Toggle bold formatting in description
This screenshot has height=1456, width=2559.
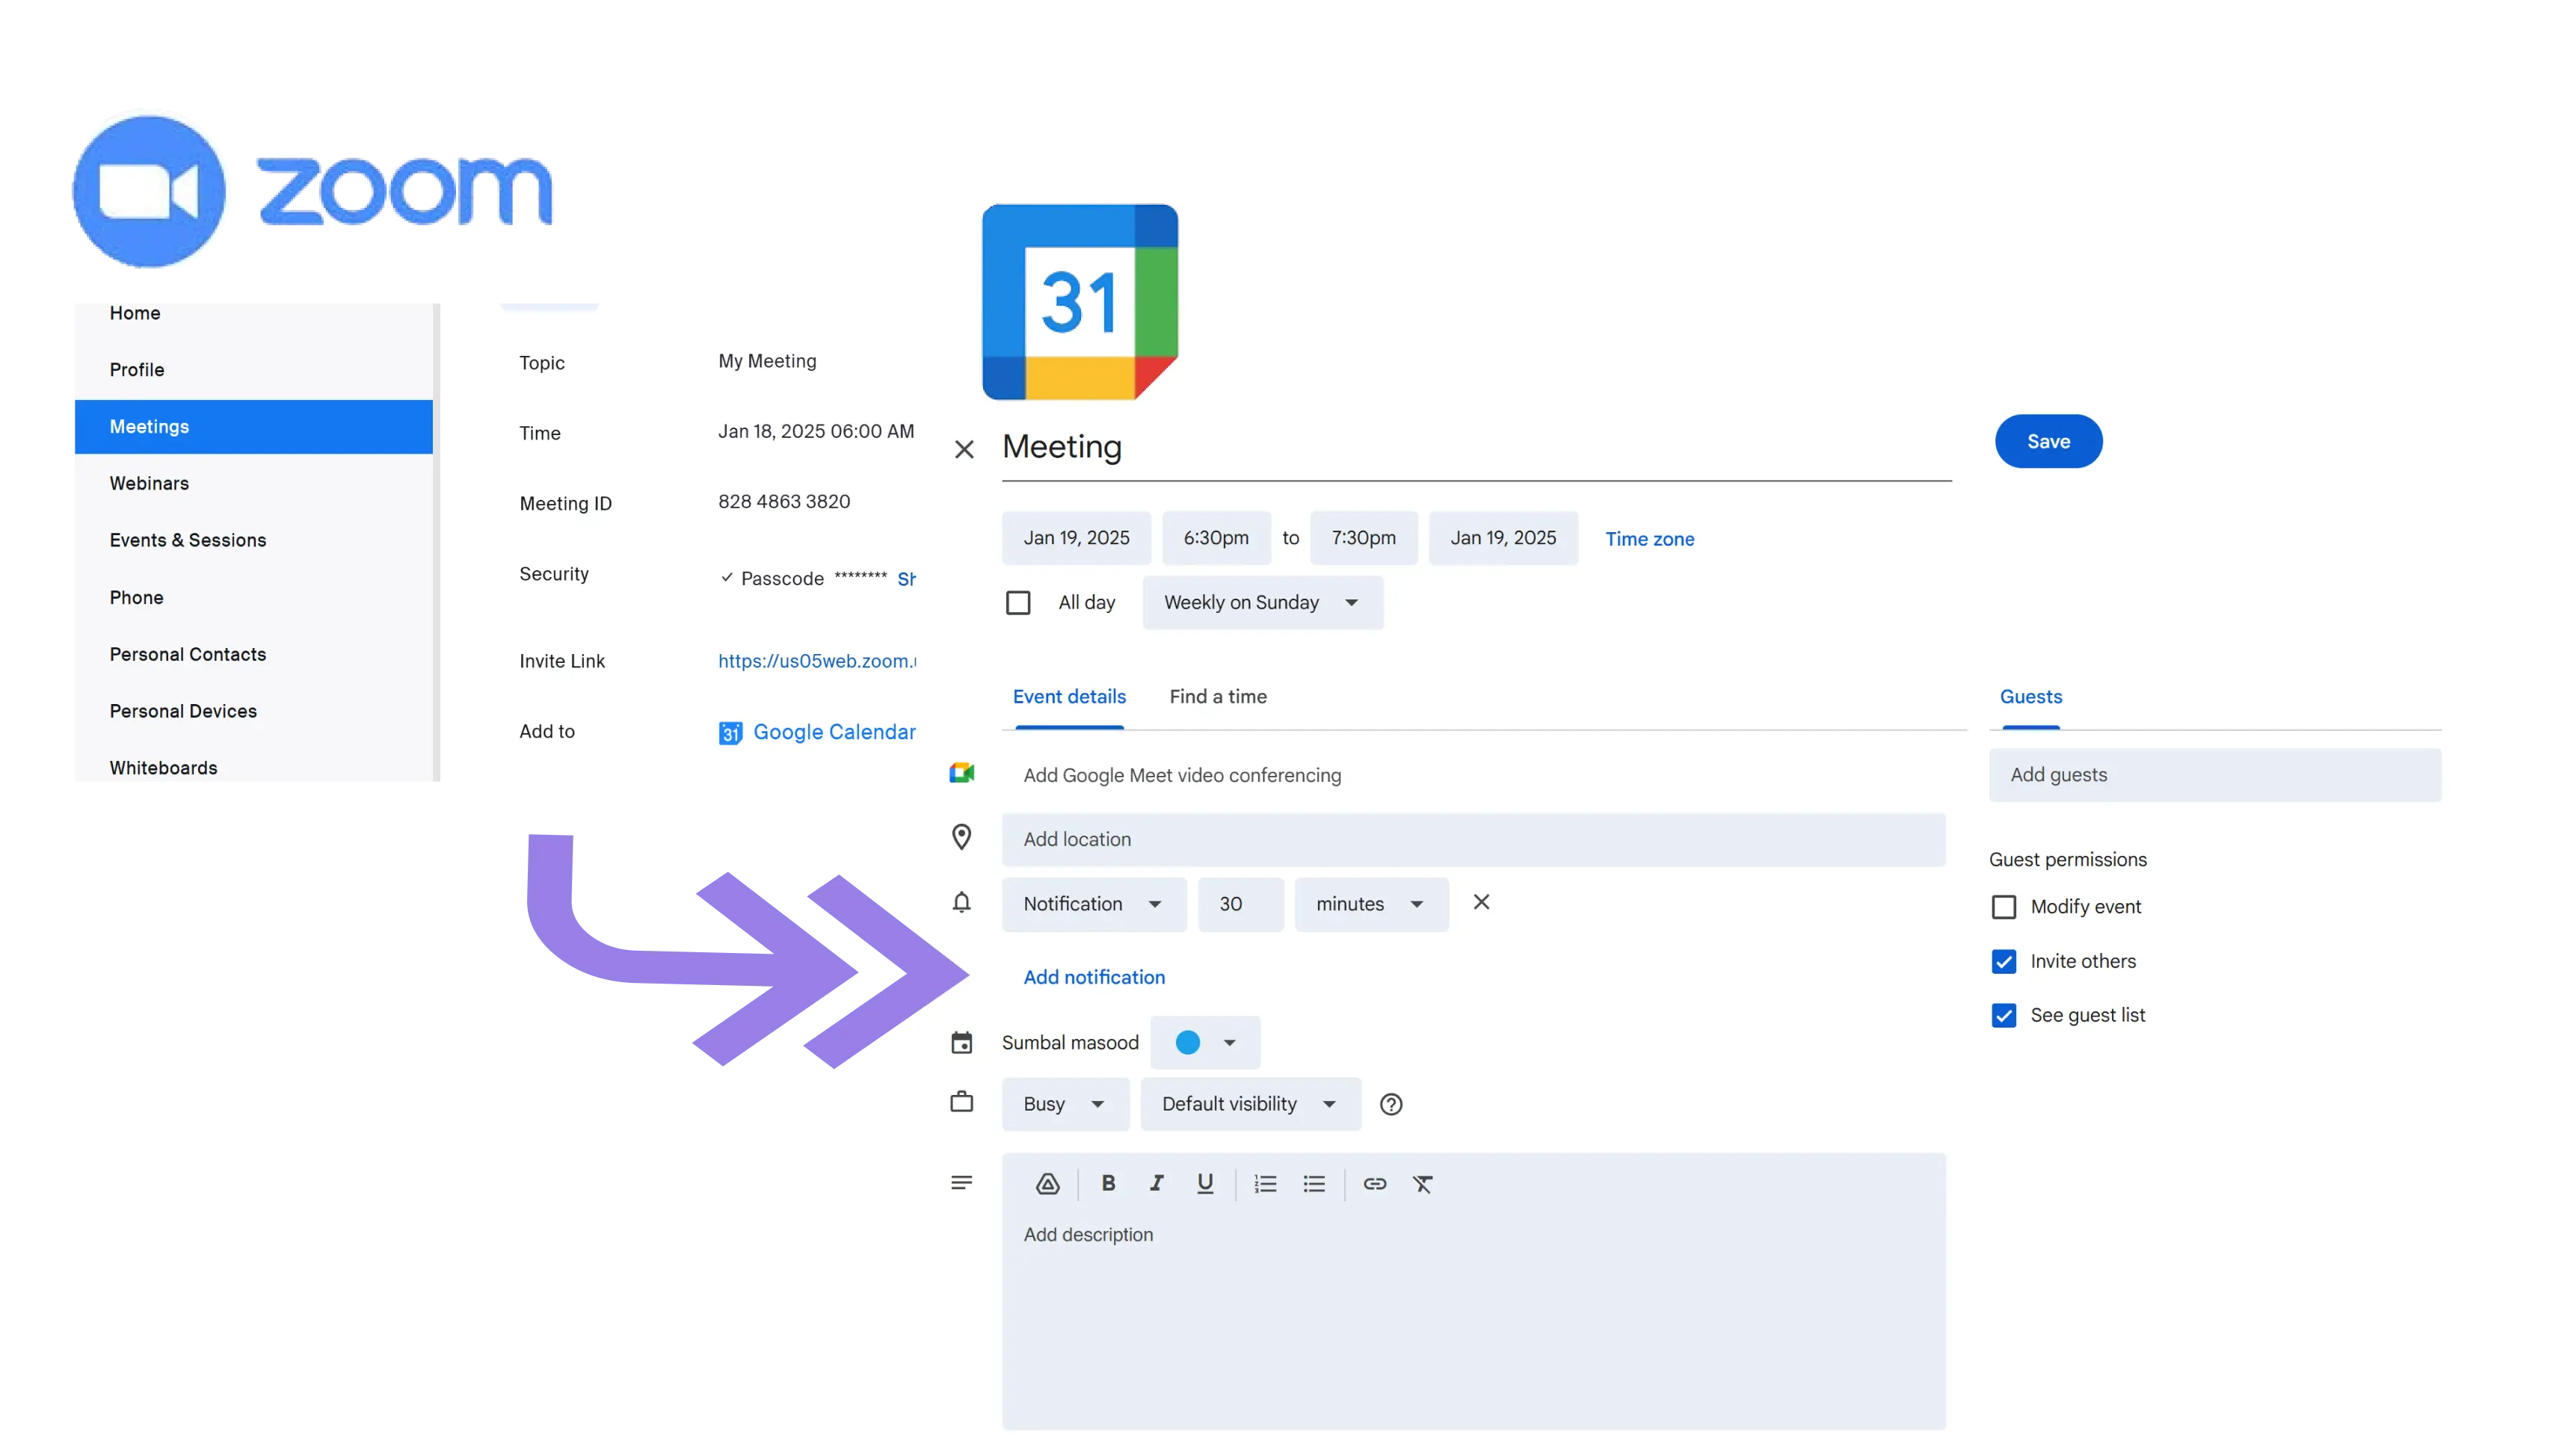tap(1108, 1183)
